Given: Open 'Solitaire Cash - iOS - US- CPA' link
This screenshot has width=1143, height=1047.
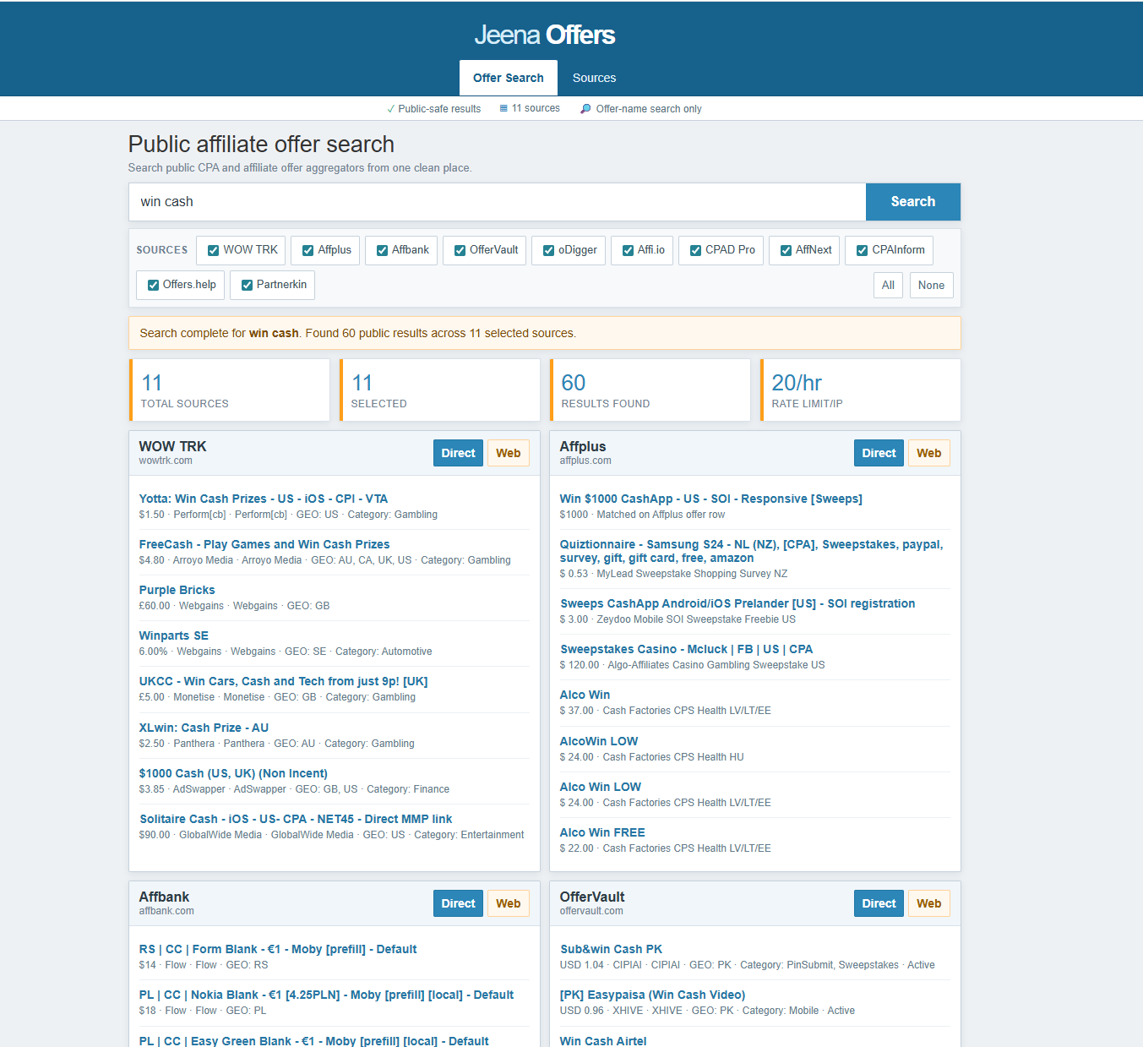Looking at the screenshot, I should 296,819.
